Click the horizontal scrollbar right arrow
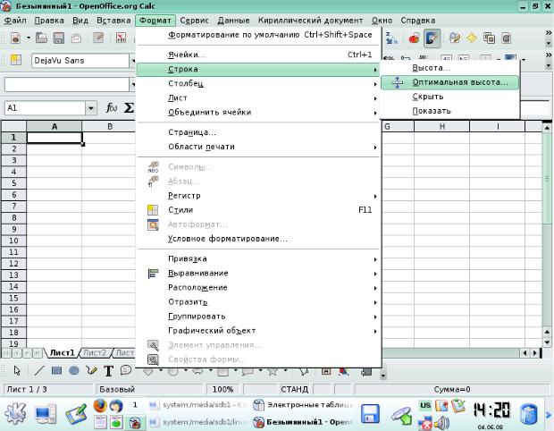 tap(535, 352)
